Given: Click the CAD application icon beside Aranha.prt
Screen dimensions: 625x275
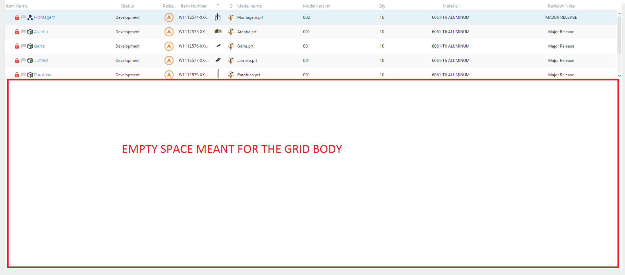Looking at the screenshot, I should pos(231,32).
